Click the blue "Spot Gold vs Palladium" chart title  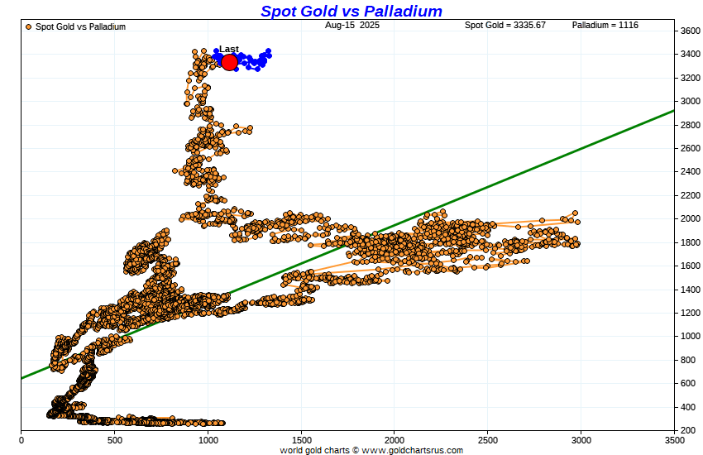[351, 11]
